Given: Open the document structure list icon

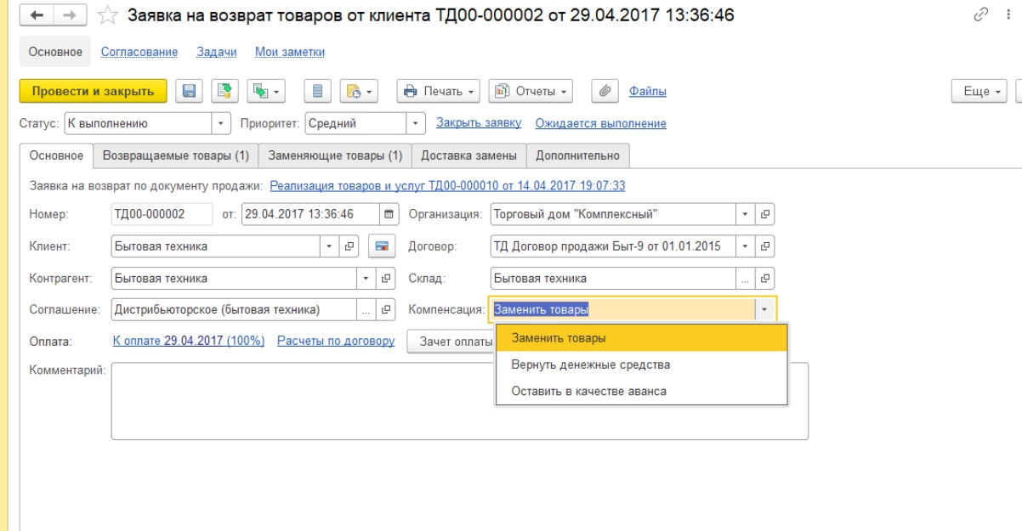Looking at the screenshot, I should (x=317, y=91).
